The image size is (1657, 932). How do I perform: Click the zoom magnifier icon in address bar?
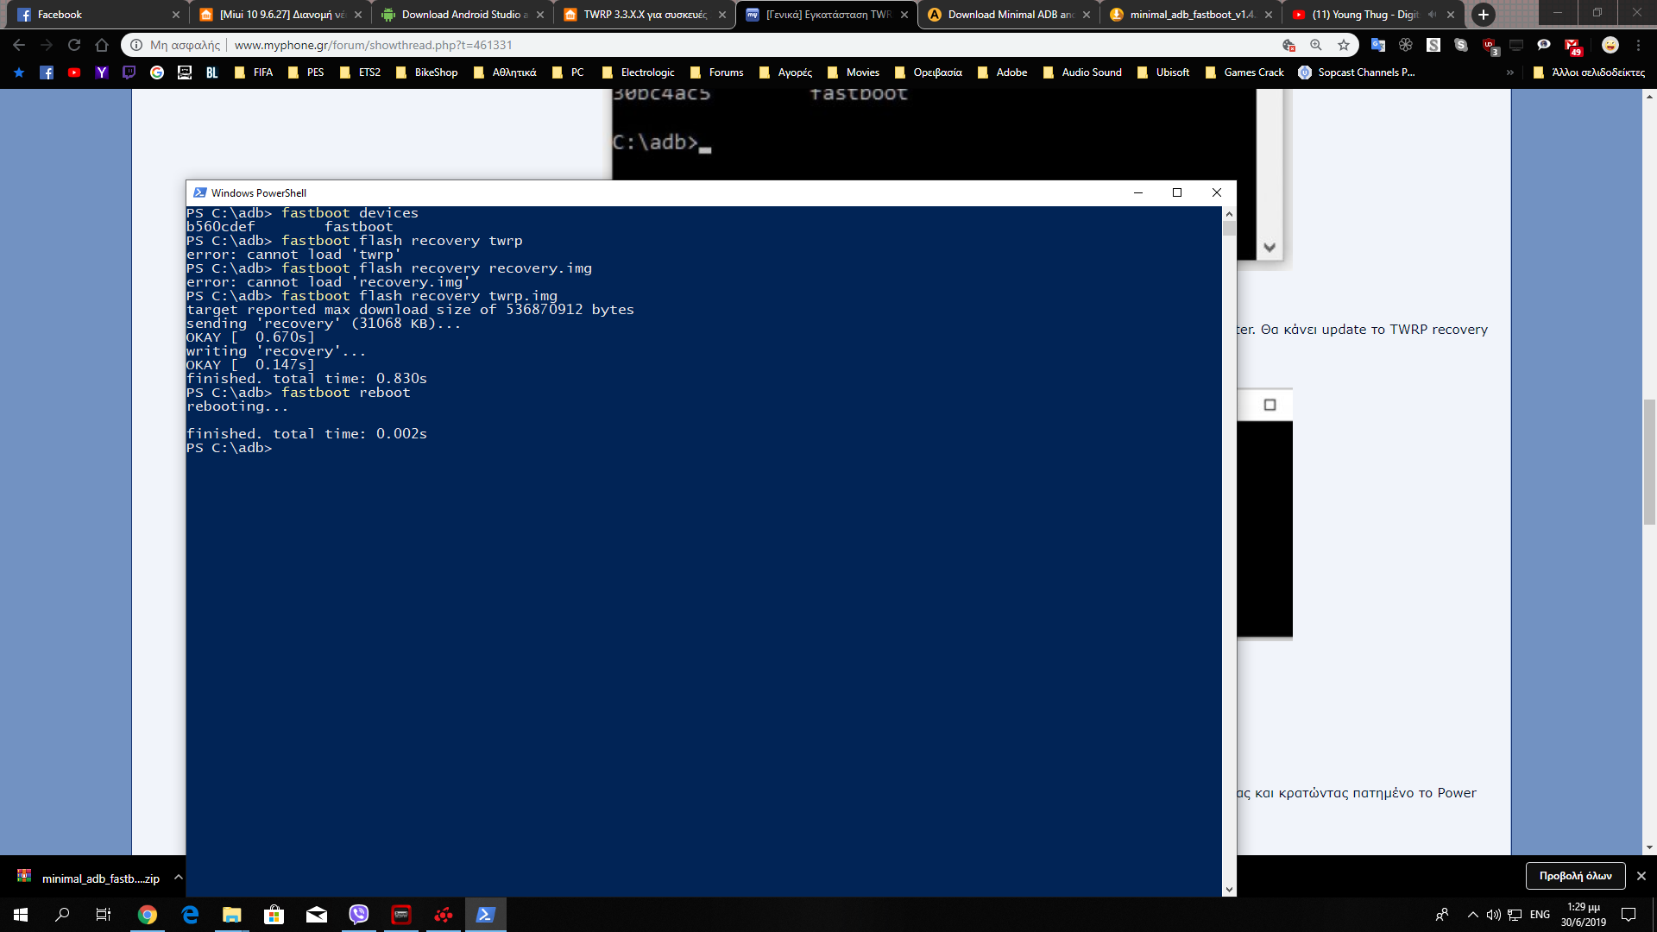click(1316, 45)
